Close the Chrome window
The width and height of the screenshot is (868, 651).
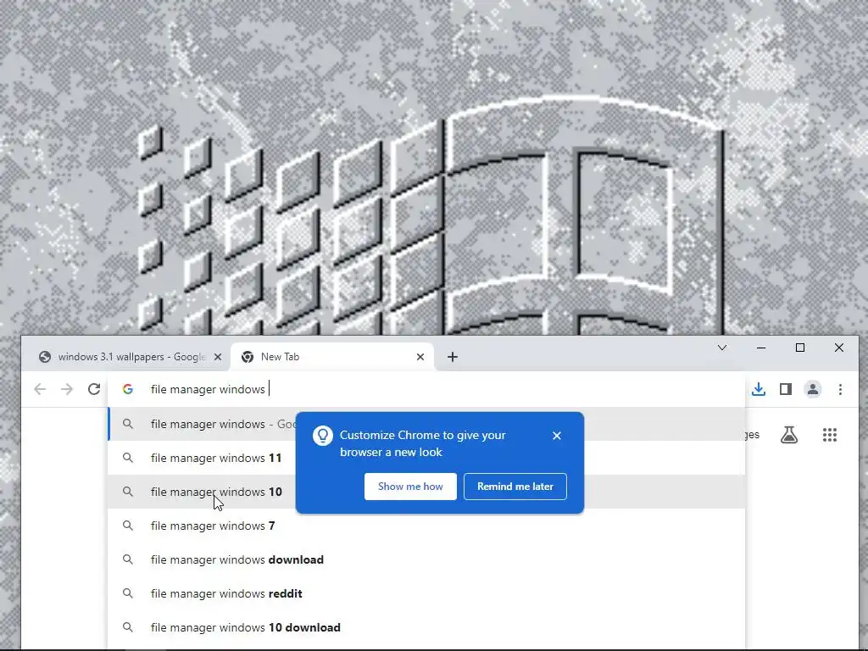click(839, 348)
